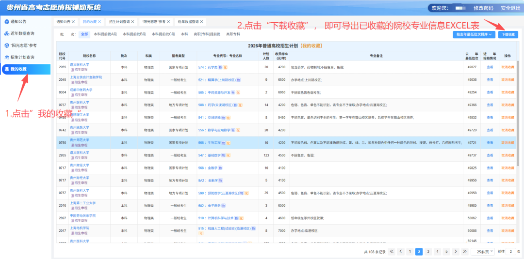
Task: Close the 通知公告 tab
Action: 74,22
